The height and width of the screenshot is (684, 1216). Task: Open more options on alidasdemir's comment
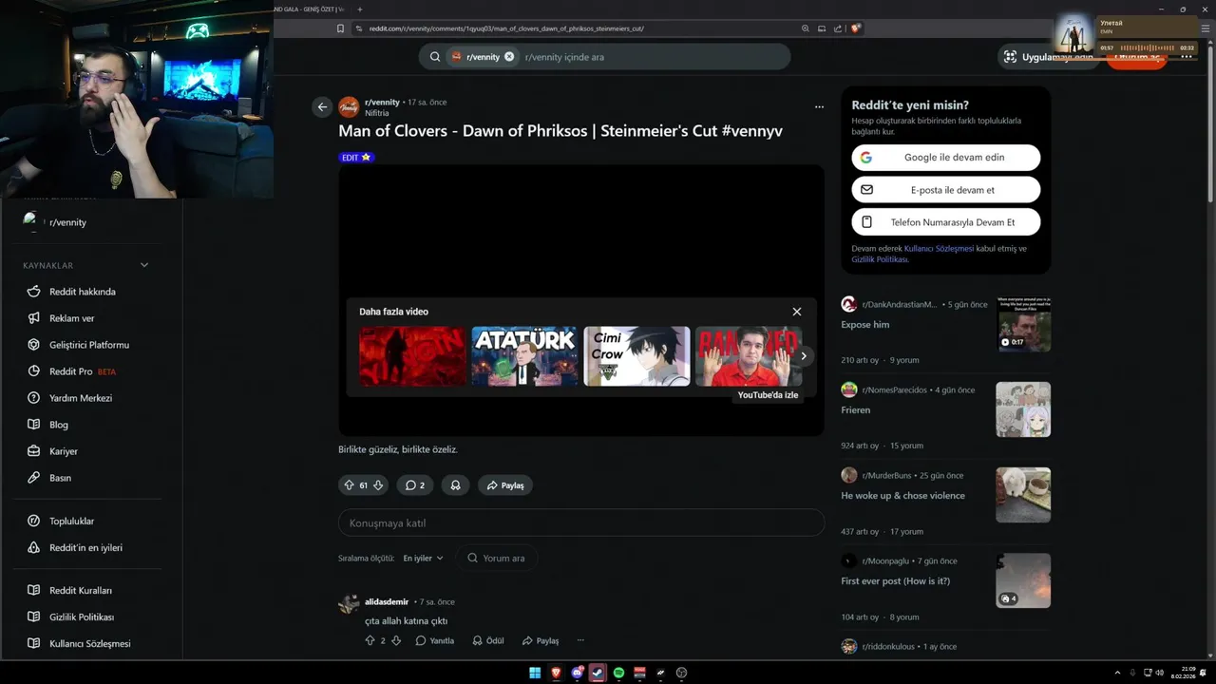coord(580,641)
